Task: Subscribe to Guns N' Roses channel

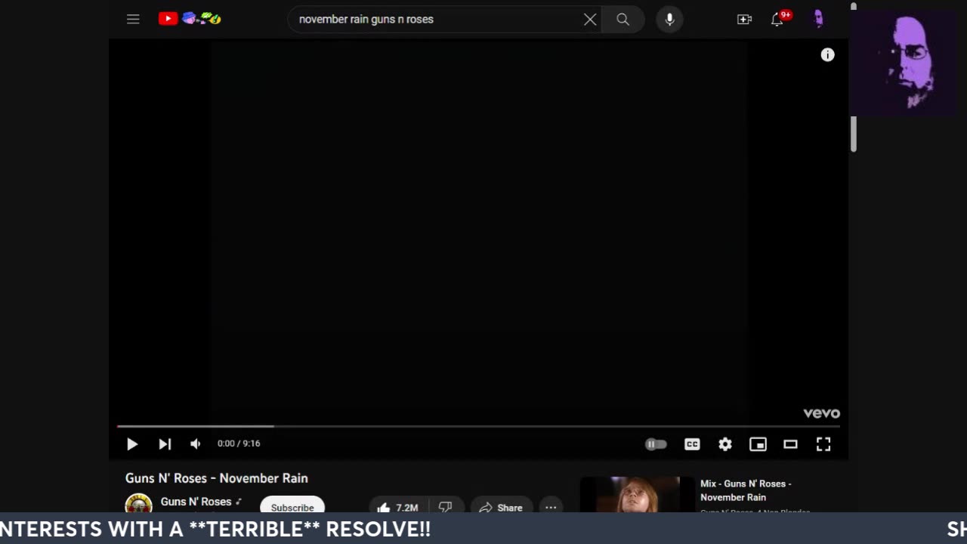Action: pyautogui.click(x=292, y=505)
